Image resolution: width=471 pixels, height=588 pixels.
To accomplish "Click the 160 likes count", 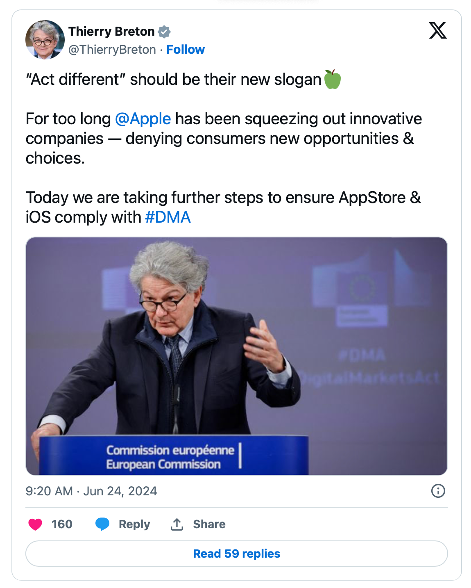I will pos(62,524).
